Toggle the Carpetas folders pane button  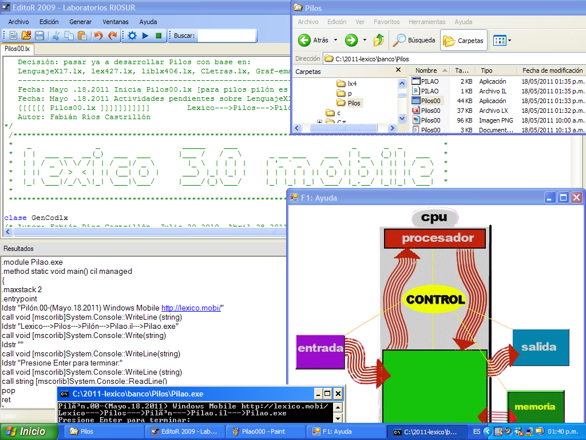click(x=464, y=41)
